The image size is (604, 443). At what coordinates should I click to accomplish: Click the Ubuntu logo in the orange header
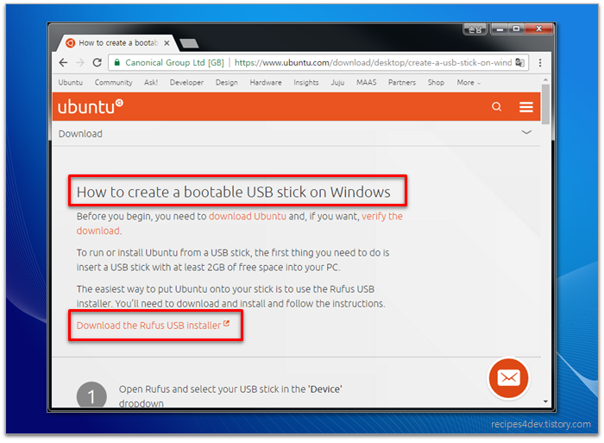tap(91, 106)
